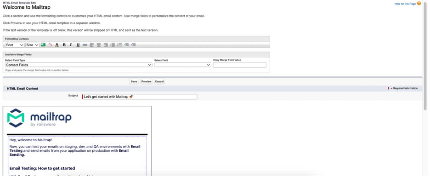The width and height of the screenshot is (430, 176).
Task: Click the Subject input field
Action: pos(140,97)
